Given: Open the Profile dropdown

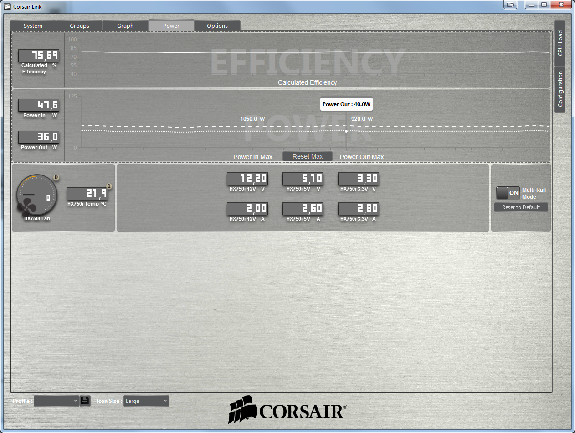Looking at the screenshot, I should [x=56, y=401].
